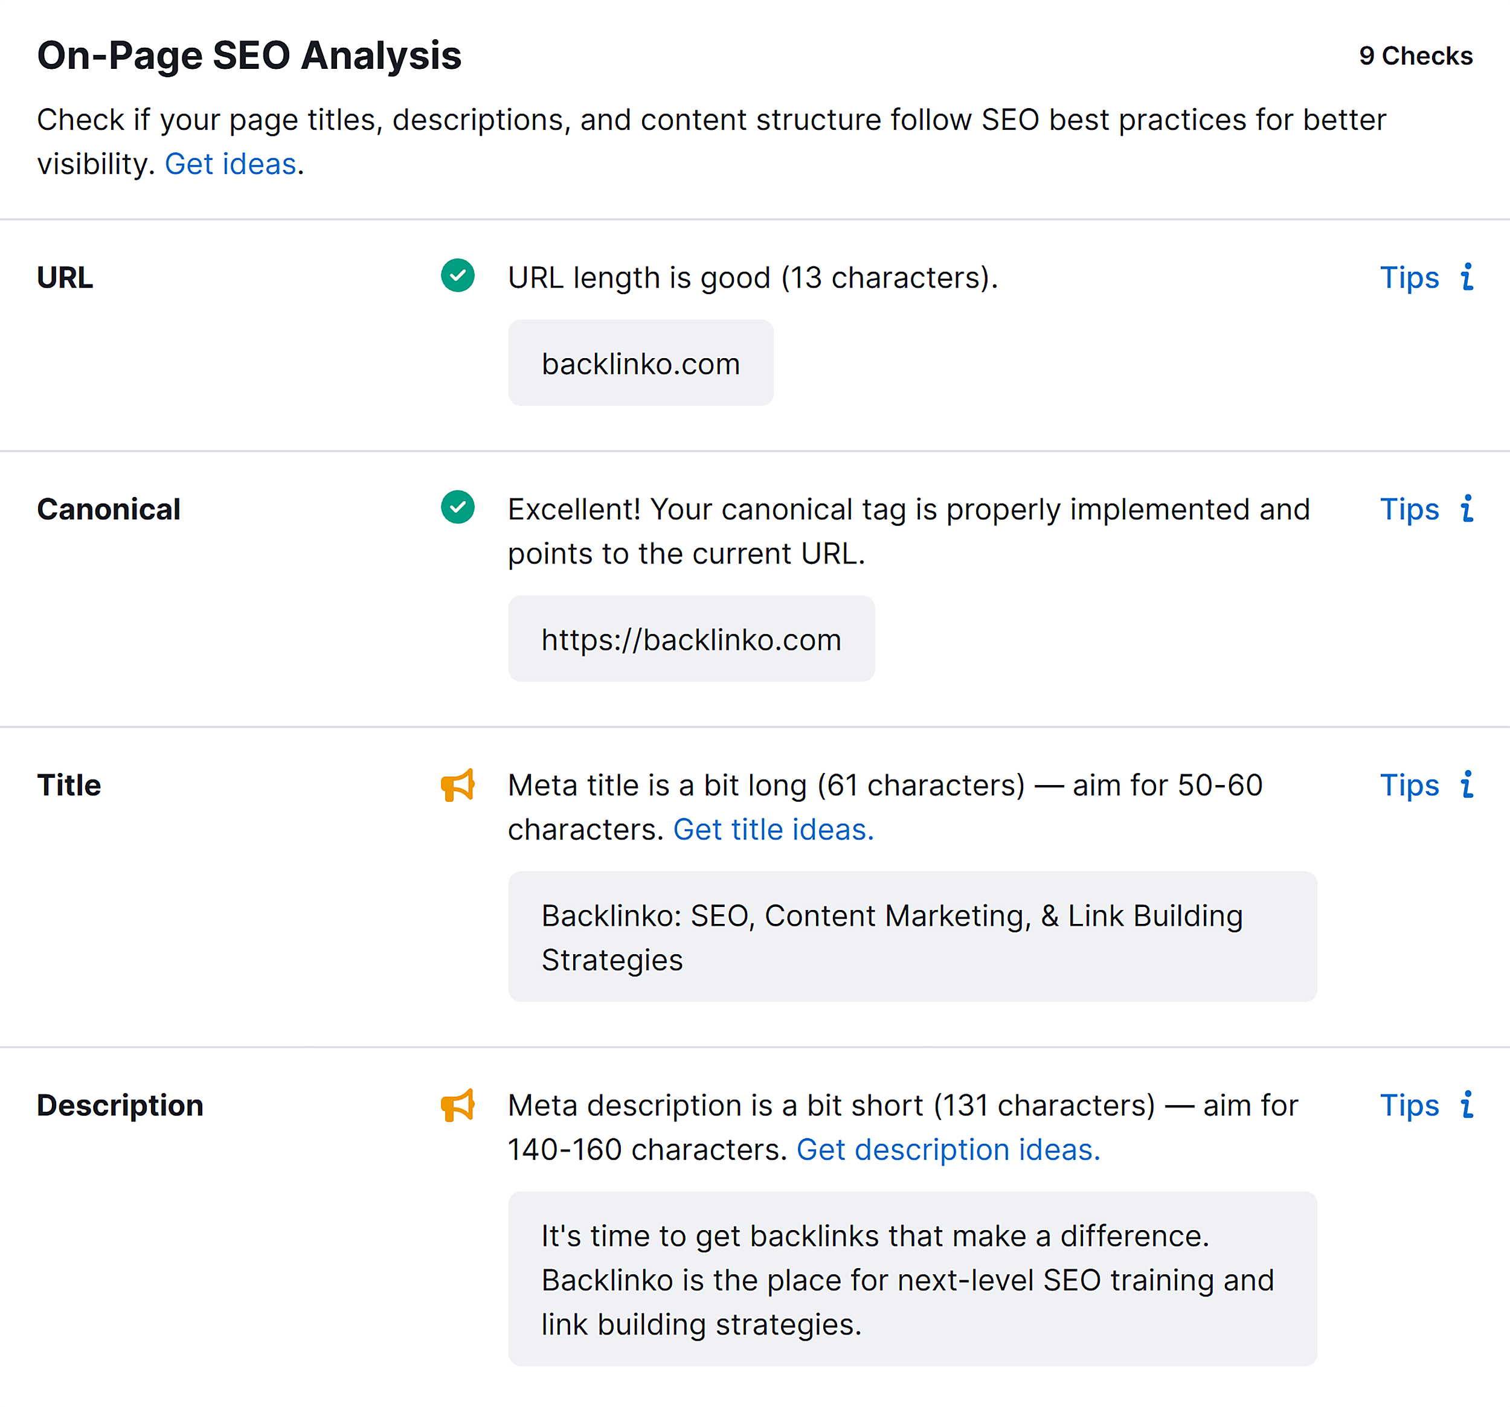Open the info icon in the Canonical row
This screenshot has width=1510, height=1407.
click(1467, 508)
